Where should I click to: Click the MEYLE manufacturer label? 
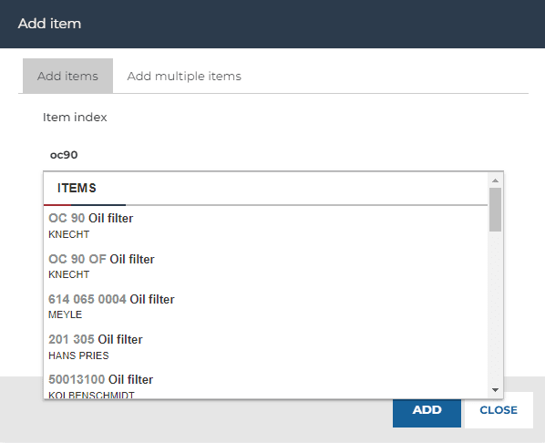pos(65,314)
